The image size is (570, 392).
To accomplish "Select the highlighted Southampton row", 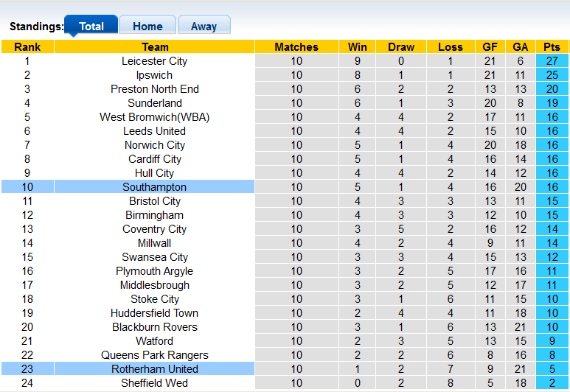I will [155, 187].
